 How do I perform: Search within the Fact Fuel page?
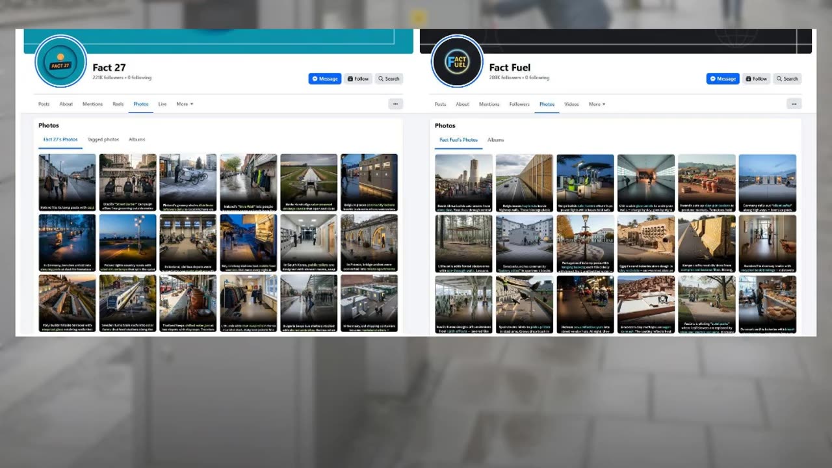pyautogui.click(x=787, y=79)
